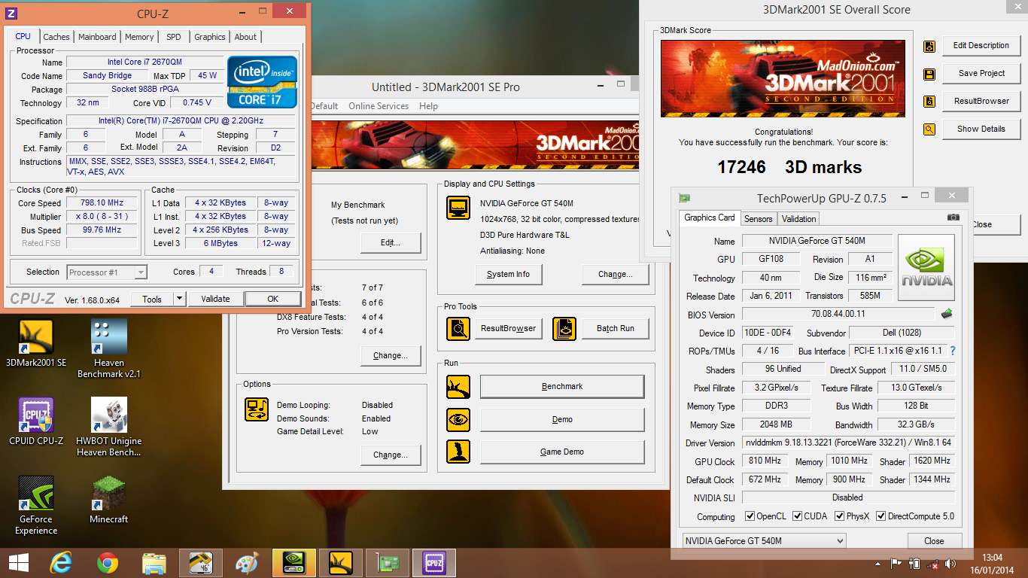The width and height of the screenshot is (1028, 578).
Task: Click the volume speaker tray icon
Action: click(x=951, y=564)
